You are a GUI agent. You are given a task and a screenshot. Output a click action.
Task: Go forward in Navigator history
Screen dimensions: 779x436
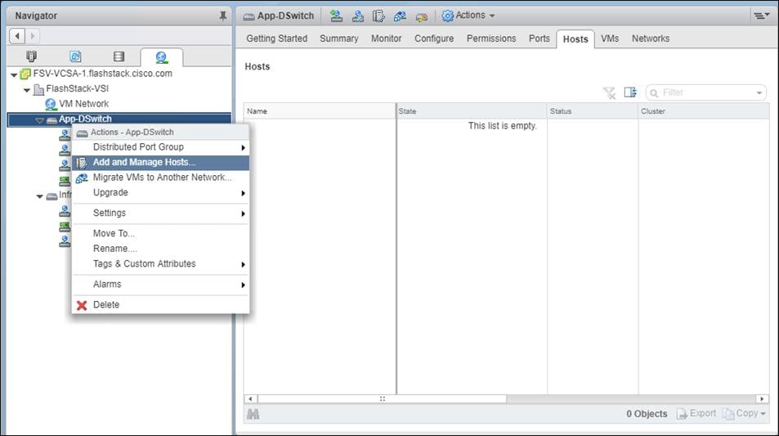click(x=33, y=36)
